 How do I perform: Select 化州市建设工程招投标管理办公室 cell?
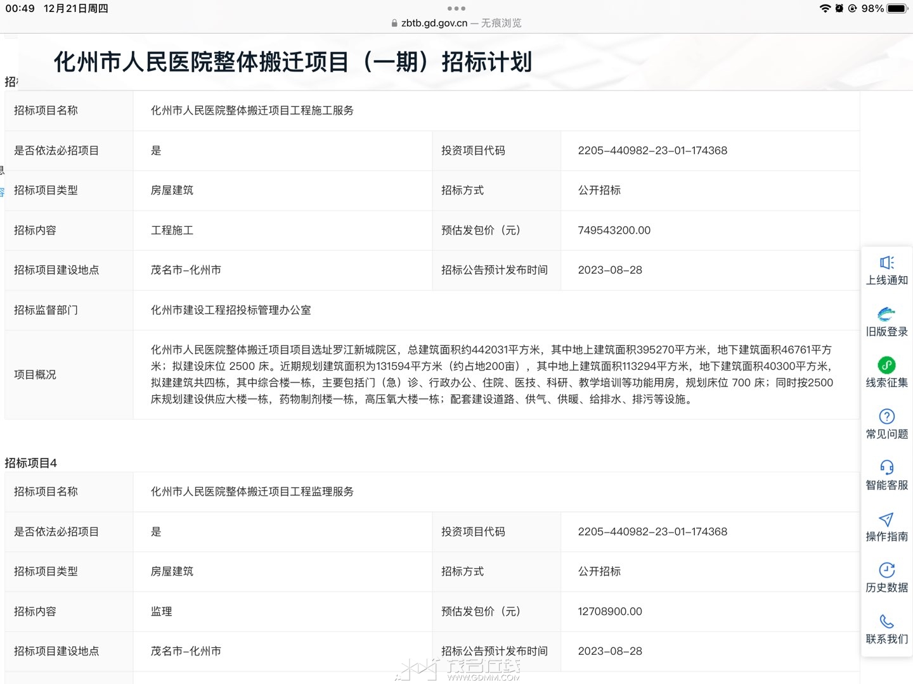coord(231,310)
